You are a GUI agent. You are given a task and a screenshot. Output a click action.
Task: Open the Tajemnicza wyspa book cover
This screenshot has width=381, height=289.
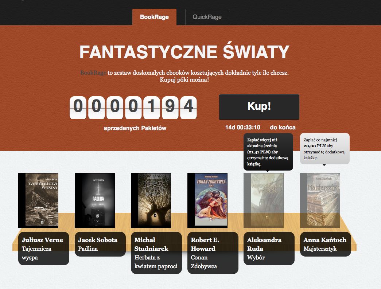click(x=38, y=200)
